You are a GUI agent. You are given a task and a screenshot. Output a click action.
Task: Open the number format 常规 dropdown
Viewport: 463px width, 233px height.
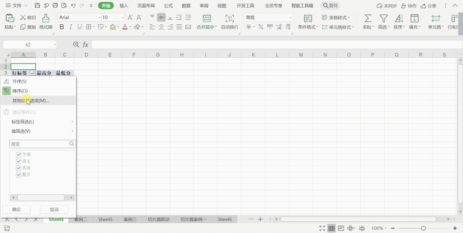[x=291, y=18]
